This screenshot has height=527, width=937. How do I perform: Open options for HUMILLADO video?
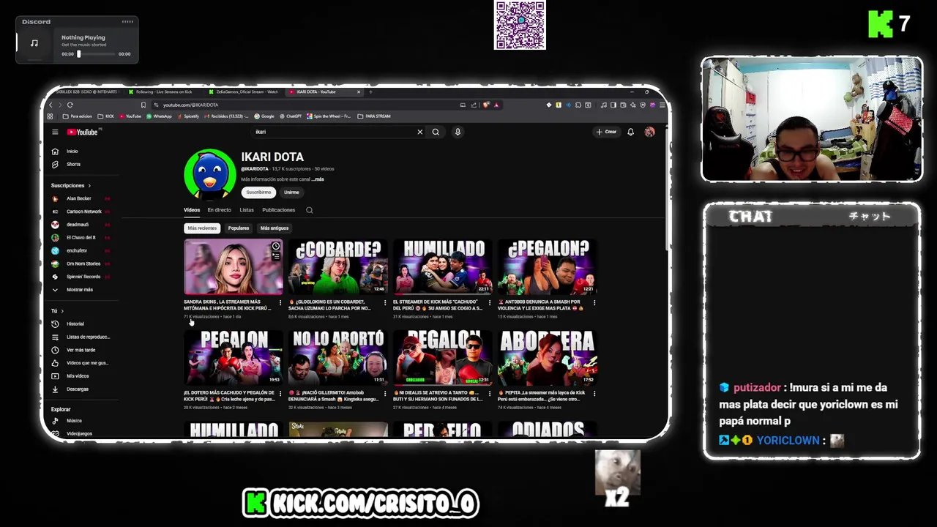click(489, 302)
